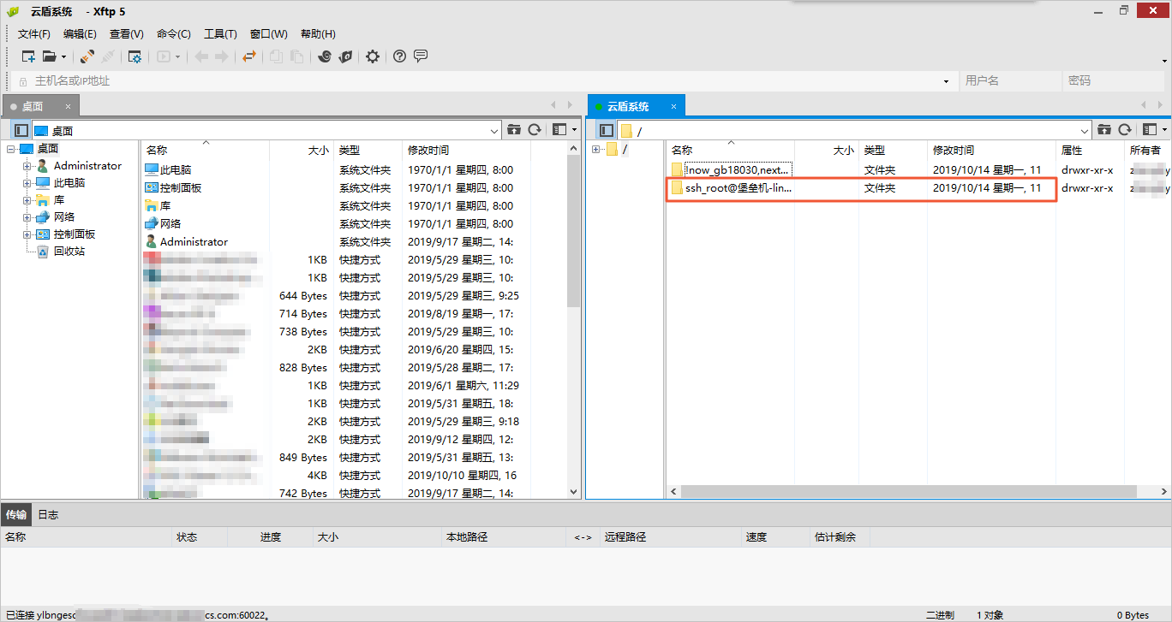Close the 桌面 tab
Screen dimensions: 1172x622
point(69,107)
